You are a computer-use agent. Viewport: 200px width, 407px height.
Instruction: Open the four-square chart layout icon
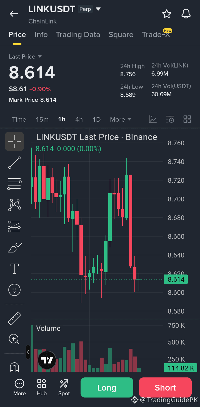[x=187, y=119]
